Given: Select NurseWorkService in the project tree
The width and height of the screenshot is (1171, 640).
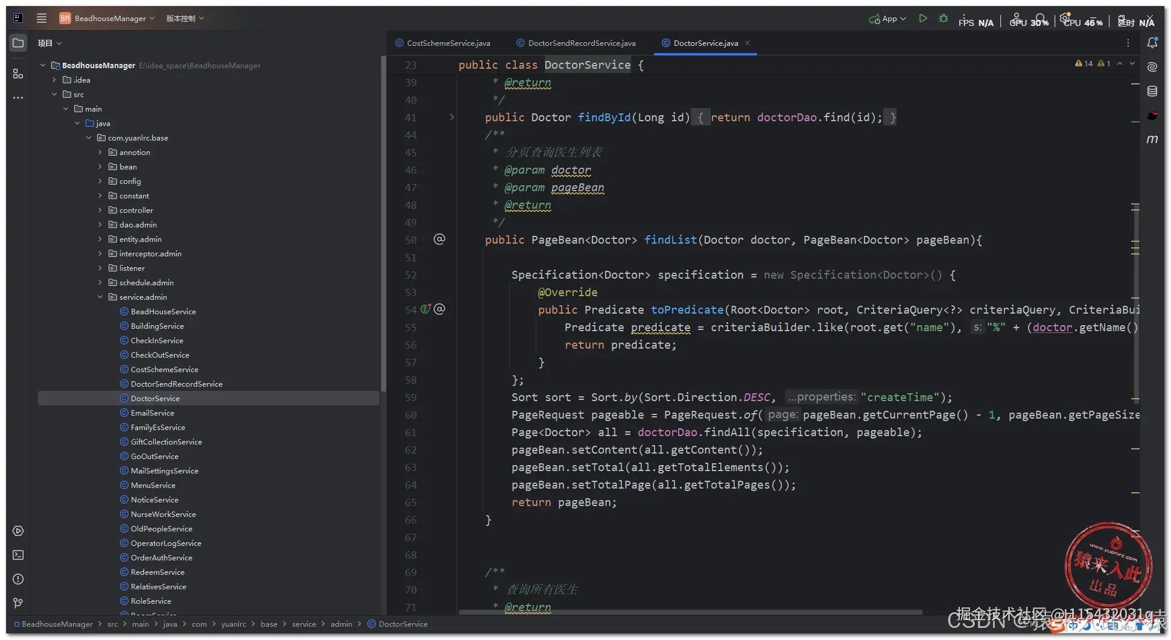Looking at the screenshot, I should [x=163, y=514].
